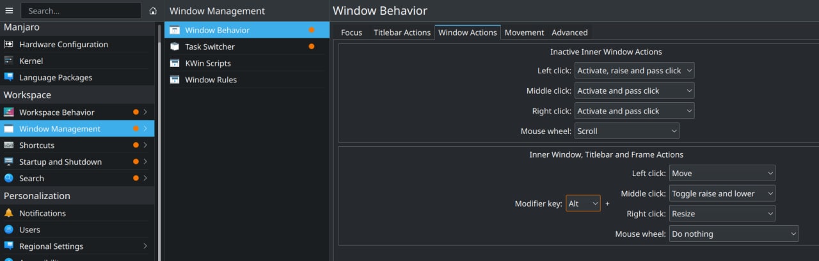The image size is (819, 261).
Task: Open Mouse wheel Do nothing dropdown
Action: [733, 234]
